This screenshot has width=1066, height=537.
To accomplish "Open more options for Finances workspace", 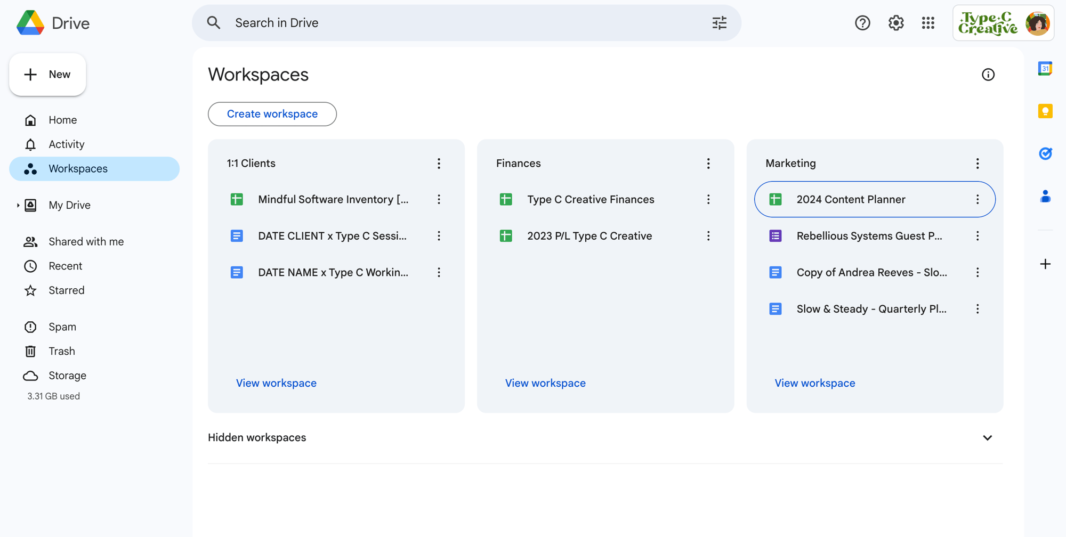I will 708,164.
